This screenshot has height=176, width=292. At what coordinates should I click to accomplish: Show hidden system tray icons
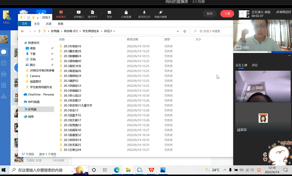click(x=225, y=170)
